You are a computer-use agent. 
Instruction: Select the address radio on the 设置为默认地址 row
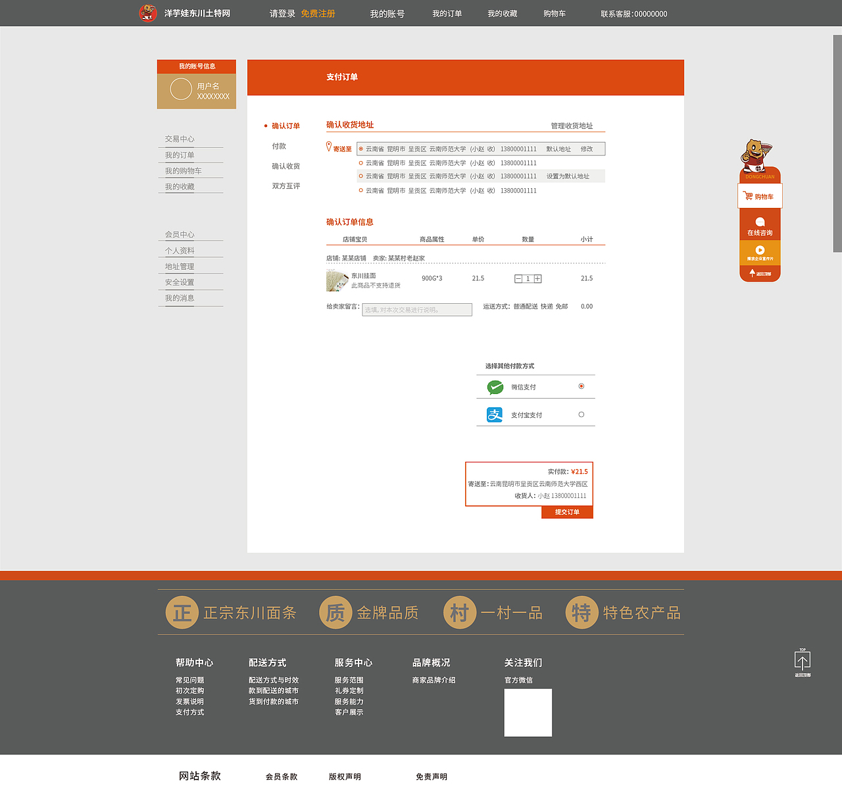click(x=360, y=176)
